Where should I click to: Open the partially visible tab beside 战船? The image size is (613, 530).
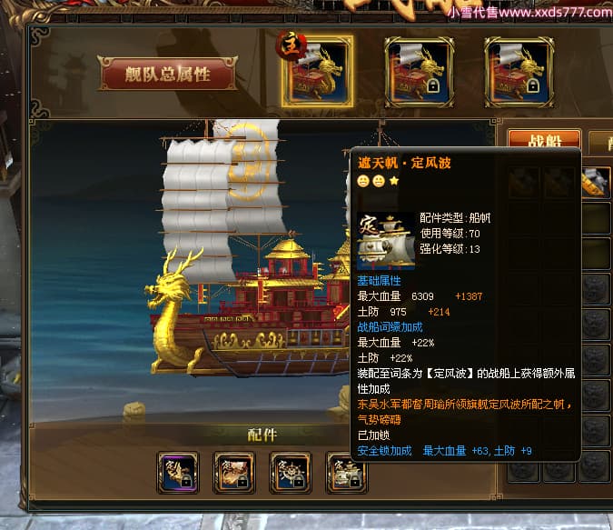point(602,141)
